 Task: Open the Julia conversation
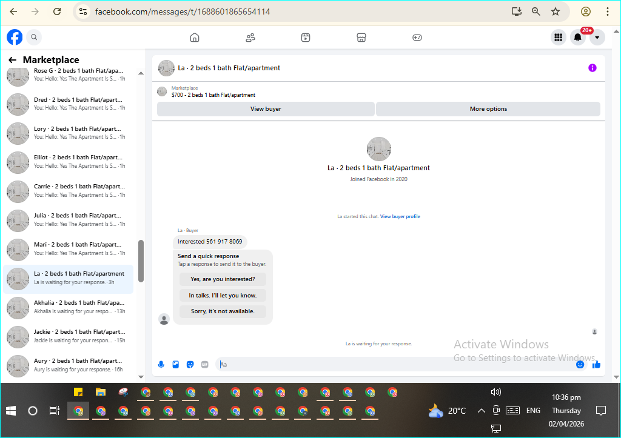coord(68,219)
